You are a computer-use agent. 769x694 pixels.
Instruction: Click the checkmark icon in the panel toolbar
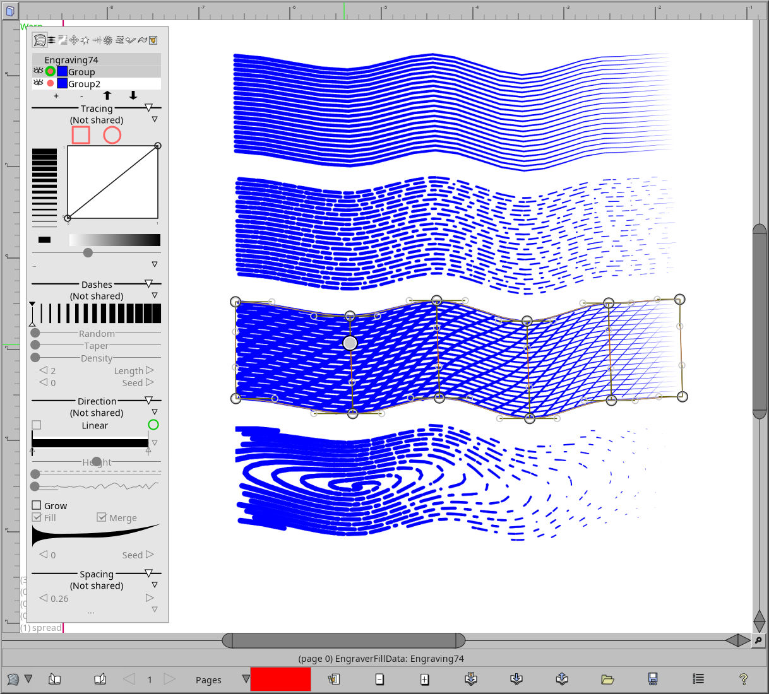(x=131, y=40)
